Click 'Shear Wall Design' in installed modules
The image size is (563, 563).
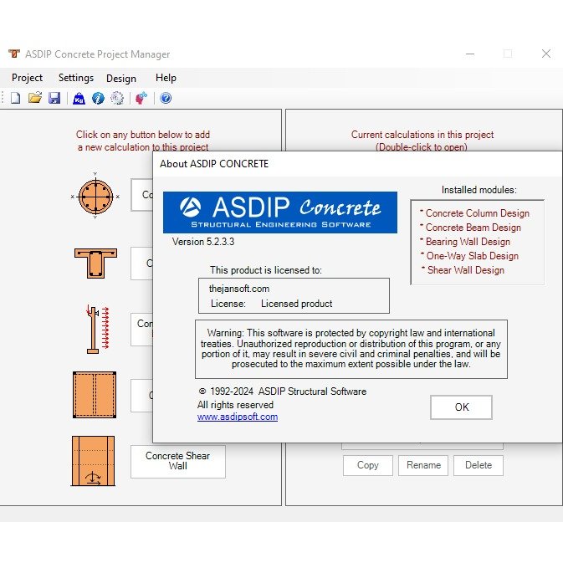point(465,270)
